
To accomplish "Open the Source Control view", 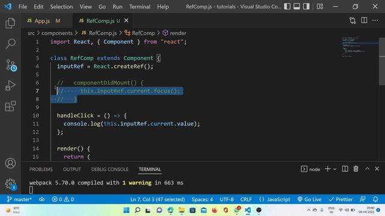I will tap(11, 65).
